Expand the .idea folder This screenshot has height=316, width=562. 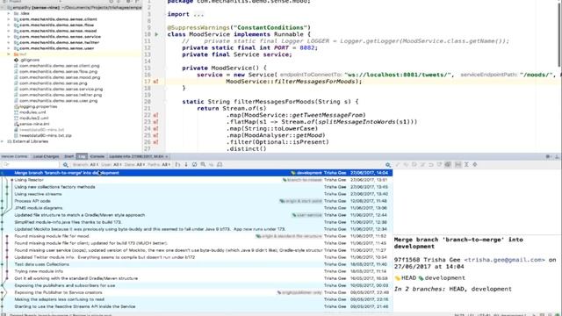9,14
